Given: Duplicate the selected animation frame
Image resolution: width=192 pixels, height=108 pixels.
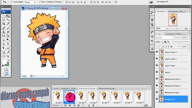Looking at the screenshot, I should pos(89,105).
